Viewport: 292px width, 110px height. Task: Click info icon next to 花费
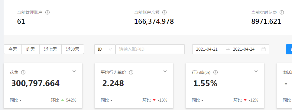(23, 72)
